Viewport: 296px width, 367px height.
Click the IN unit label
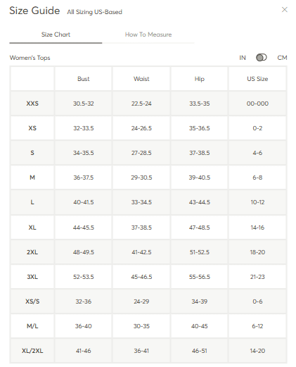point(243,58)
